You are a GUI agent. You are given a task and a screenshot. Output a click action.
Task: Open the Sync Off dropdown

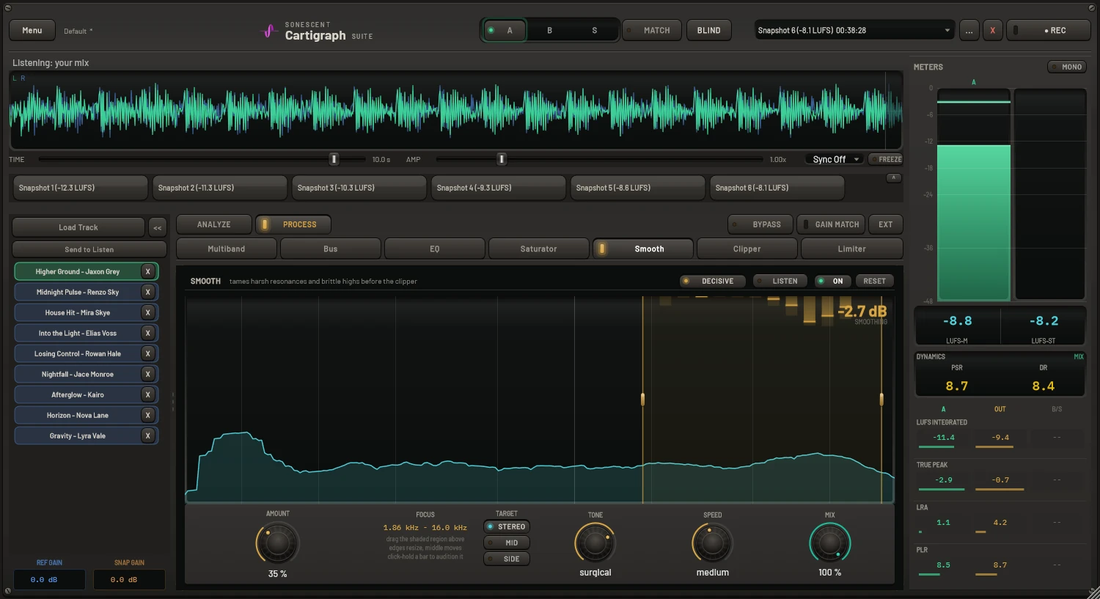pyautogui.click(x=835, y=159)
